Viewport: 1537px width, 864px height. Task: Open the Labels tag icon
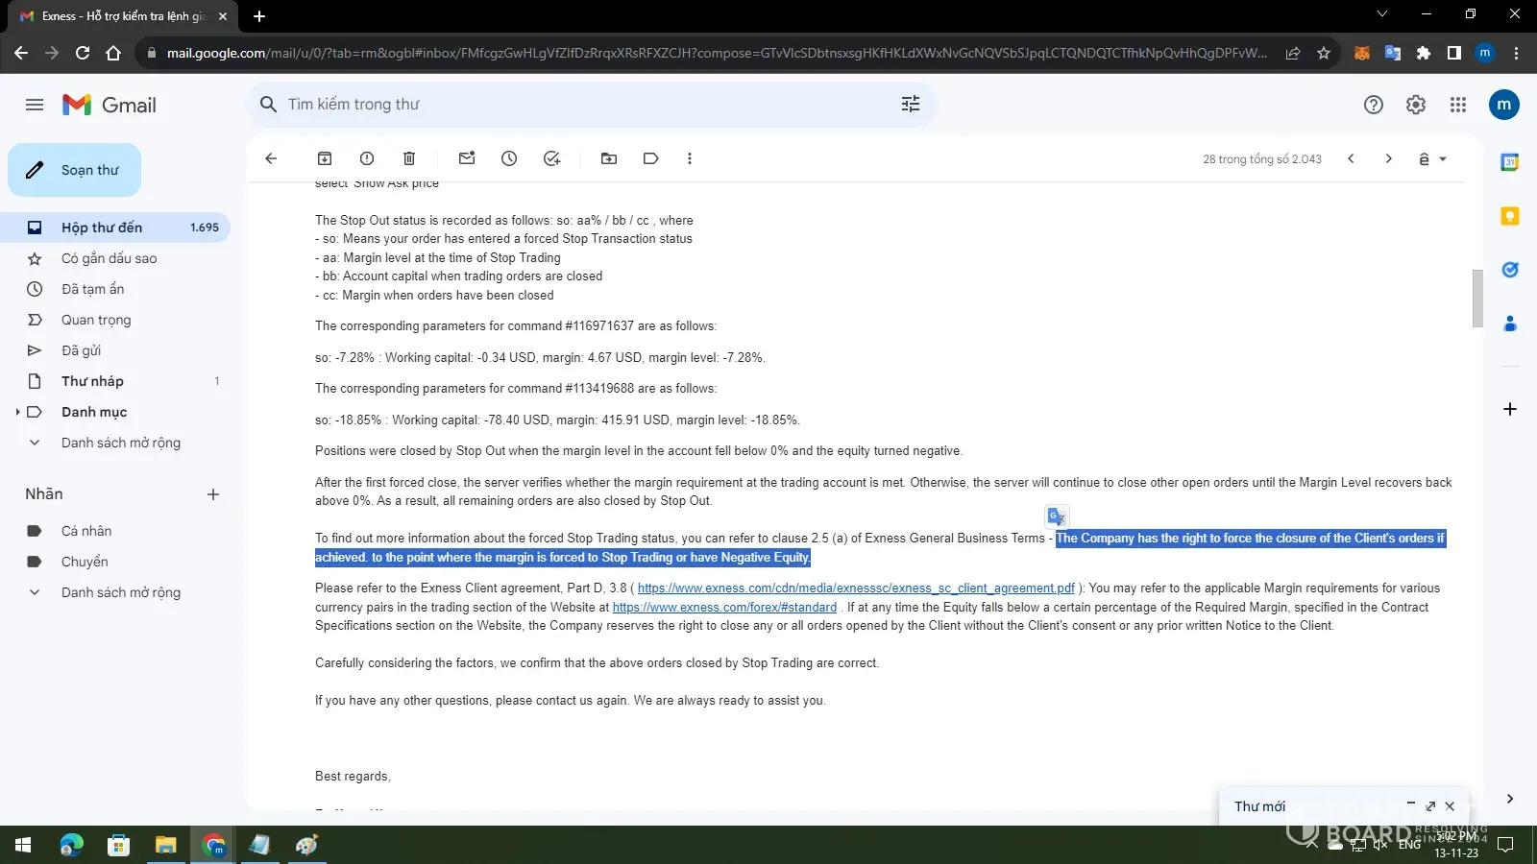click(x=651, y=158)
